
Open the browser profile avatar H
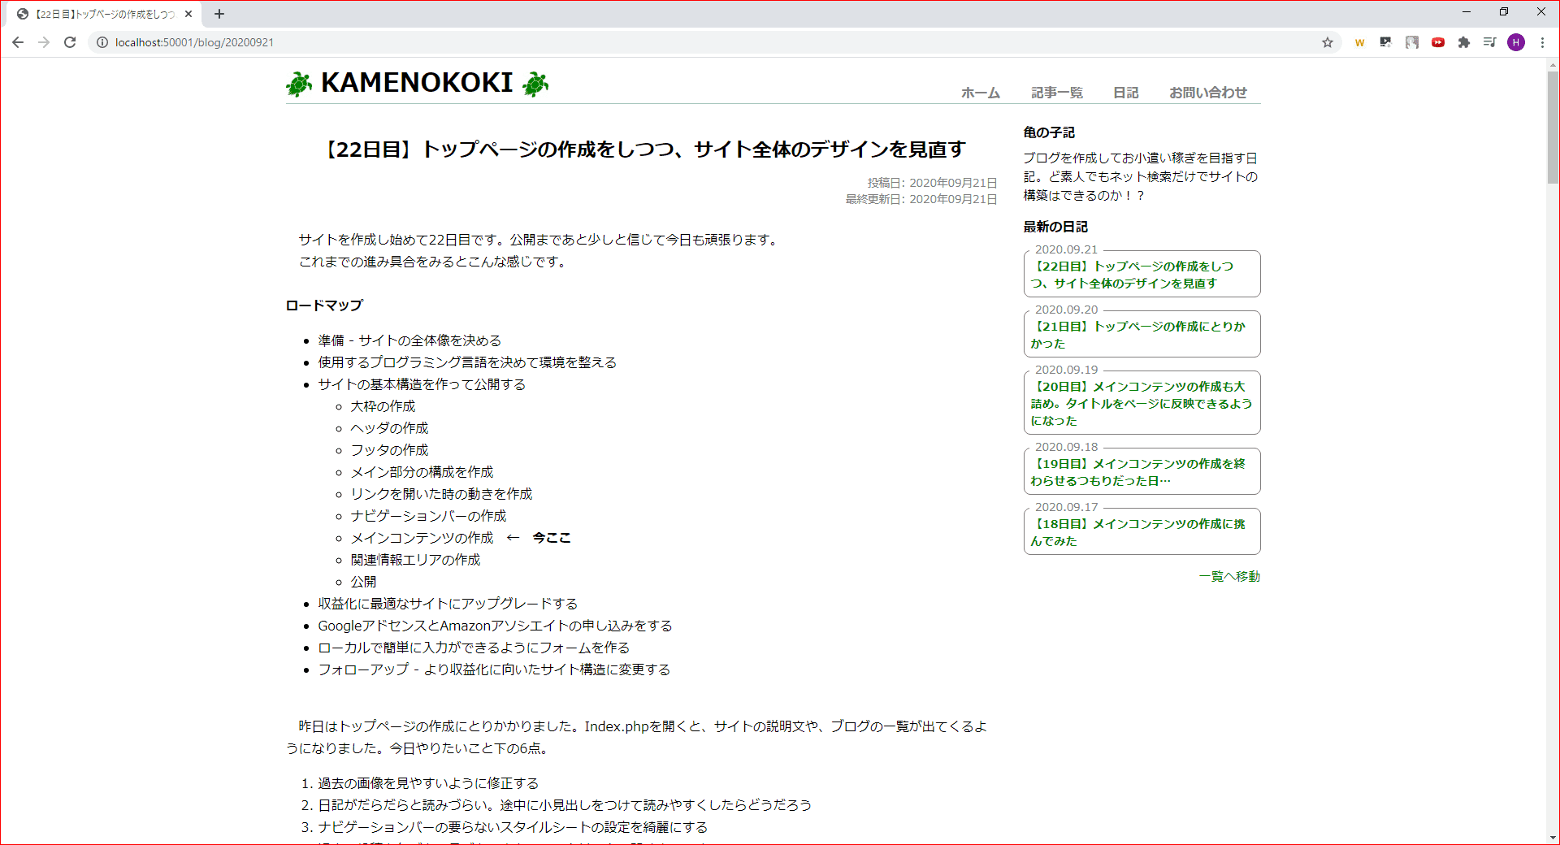pyautogui.click(x=1516, y=42)
